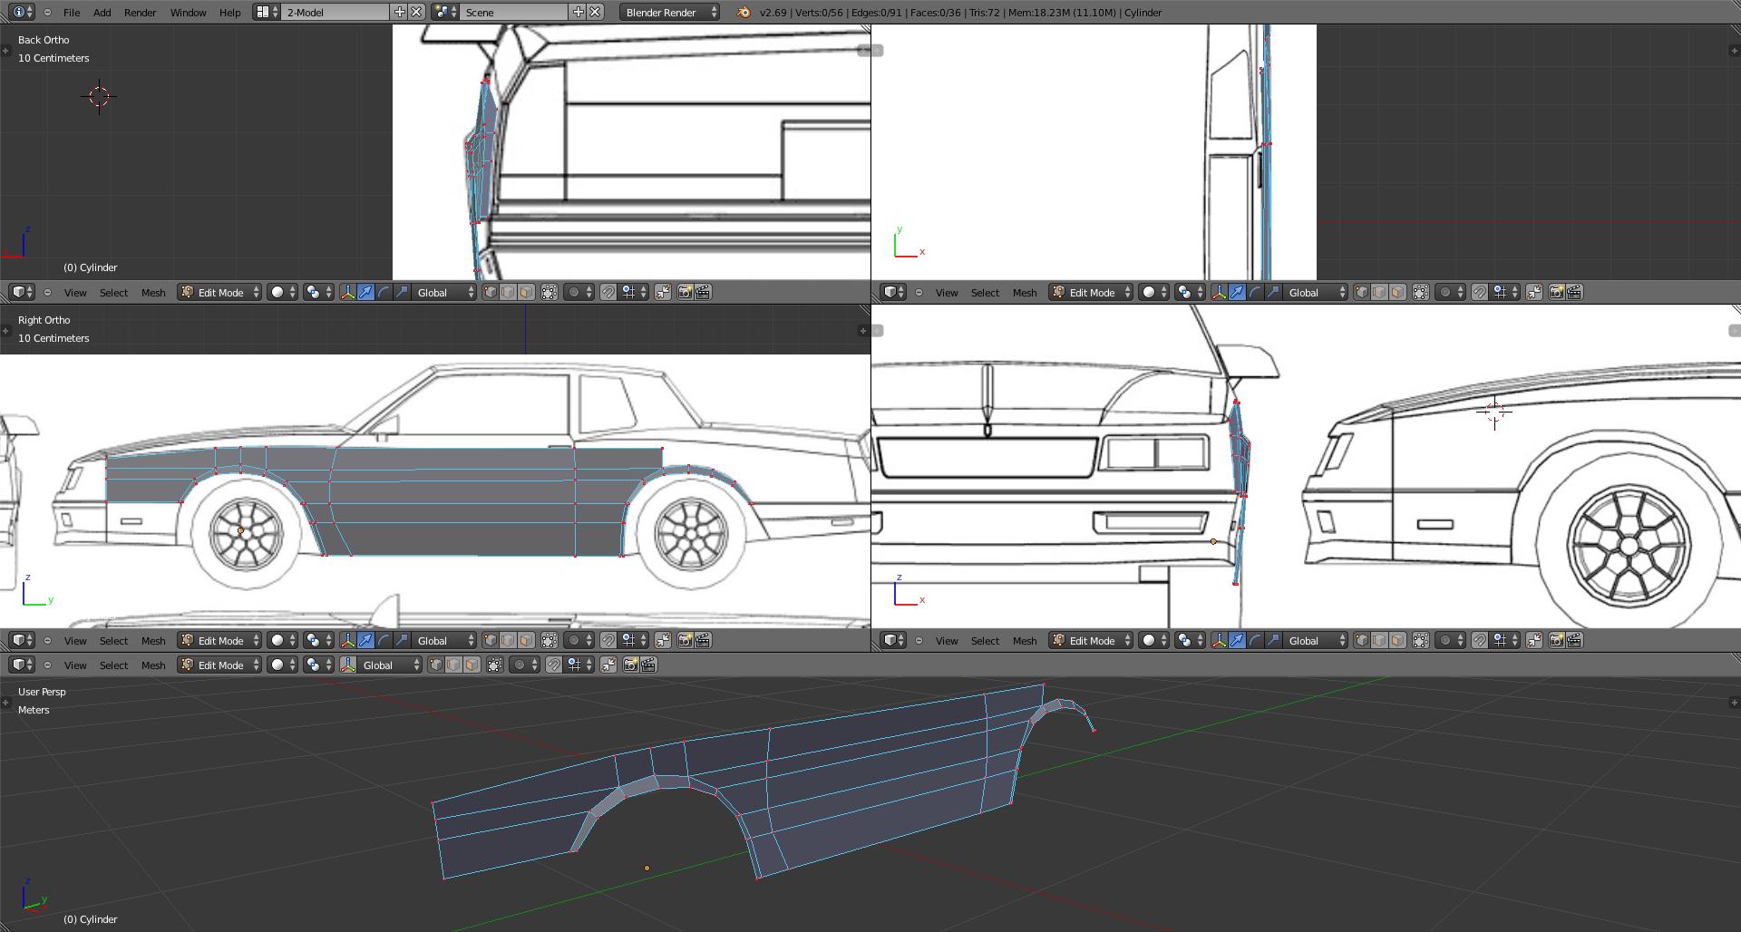Click the Scene name field
Image resolution: width=1741 pixels, height=932 pixels.
[x=514, y=12]
